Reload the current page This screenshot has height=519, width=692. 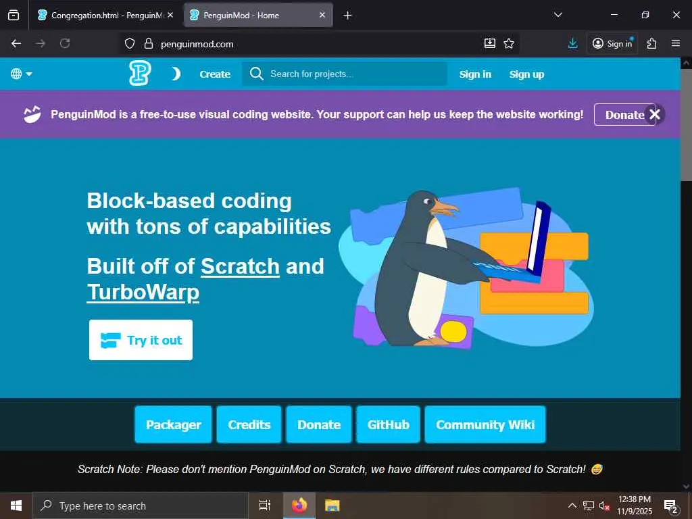(x=65, y=43)
